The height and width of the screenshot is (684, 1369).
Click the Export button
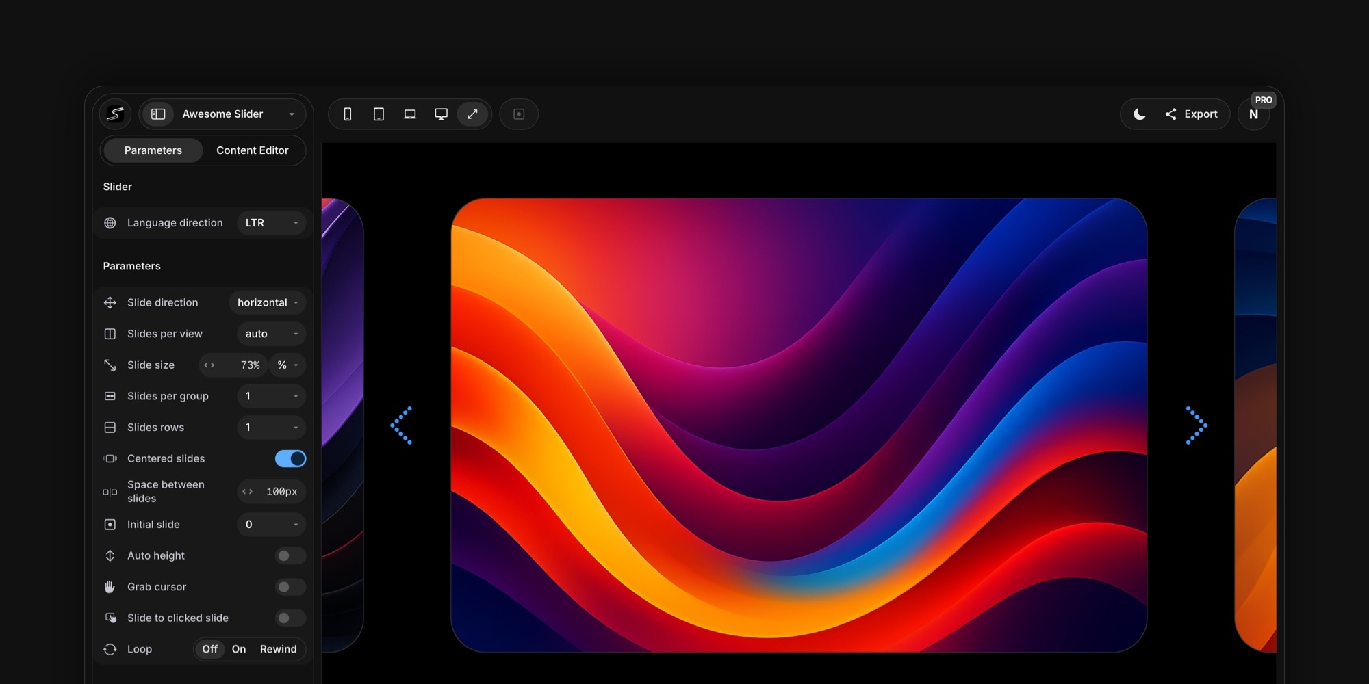tap(1192, 114)
